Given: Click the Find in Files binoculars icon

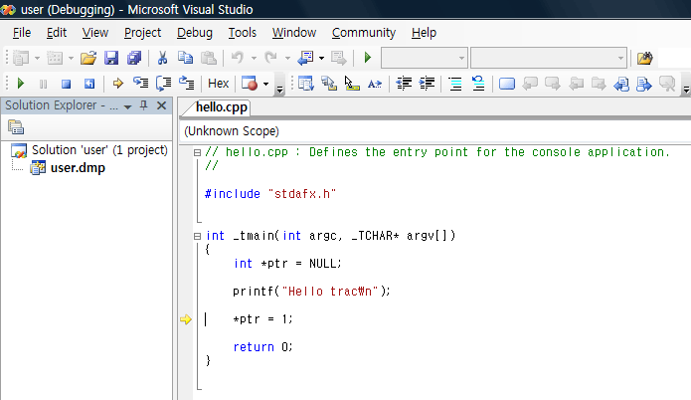Looking at the screenshot, I should (x=644, y=59).
